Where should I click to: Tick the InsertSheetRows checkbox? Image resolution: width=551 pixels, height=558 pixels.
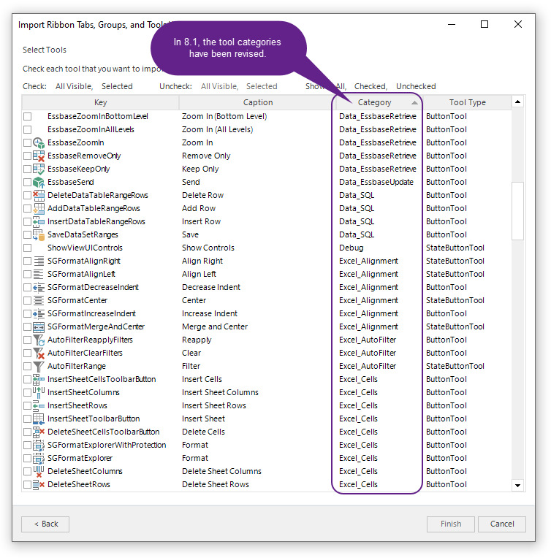coord(28,406)
